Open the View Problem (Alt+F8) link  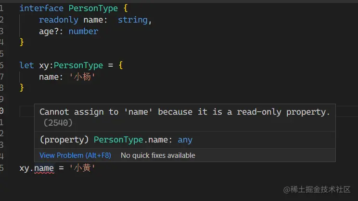75,155
